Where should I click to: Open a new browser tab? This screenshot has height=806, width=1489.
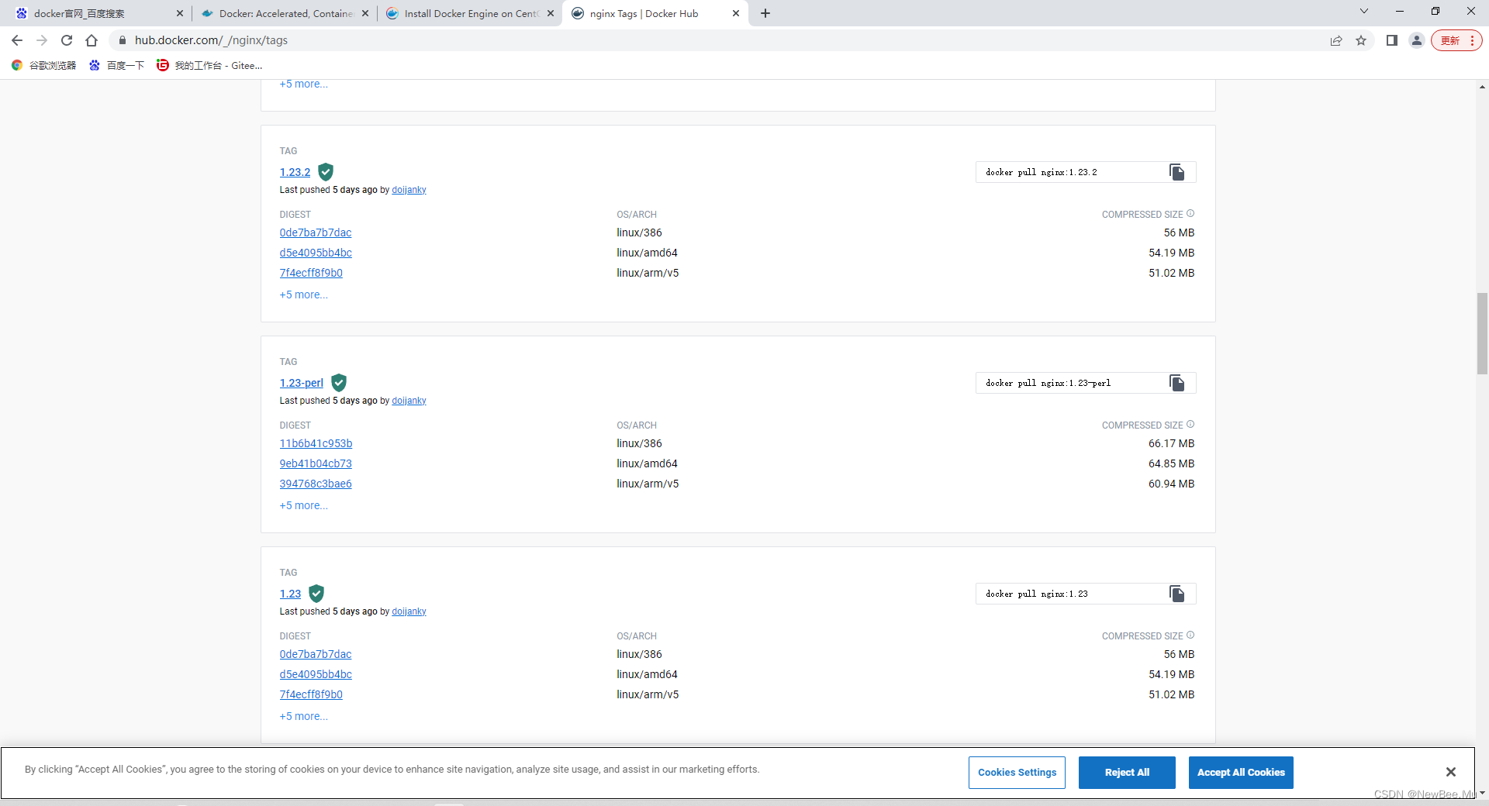765,13
